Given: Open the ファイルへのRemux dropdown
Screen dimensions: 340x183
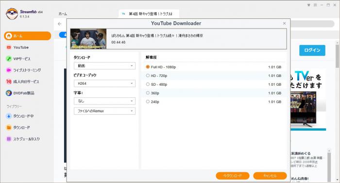Looking at the screenshot, I should (104, 111).
